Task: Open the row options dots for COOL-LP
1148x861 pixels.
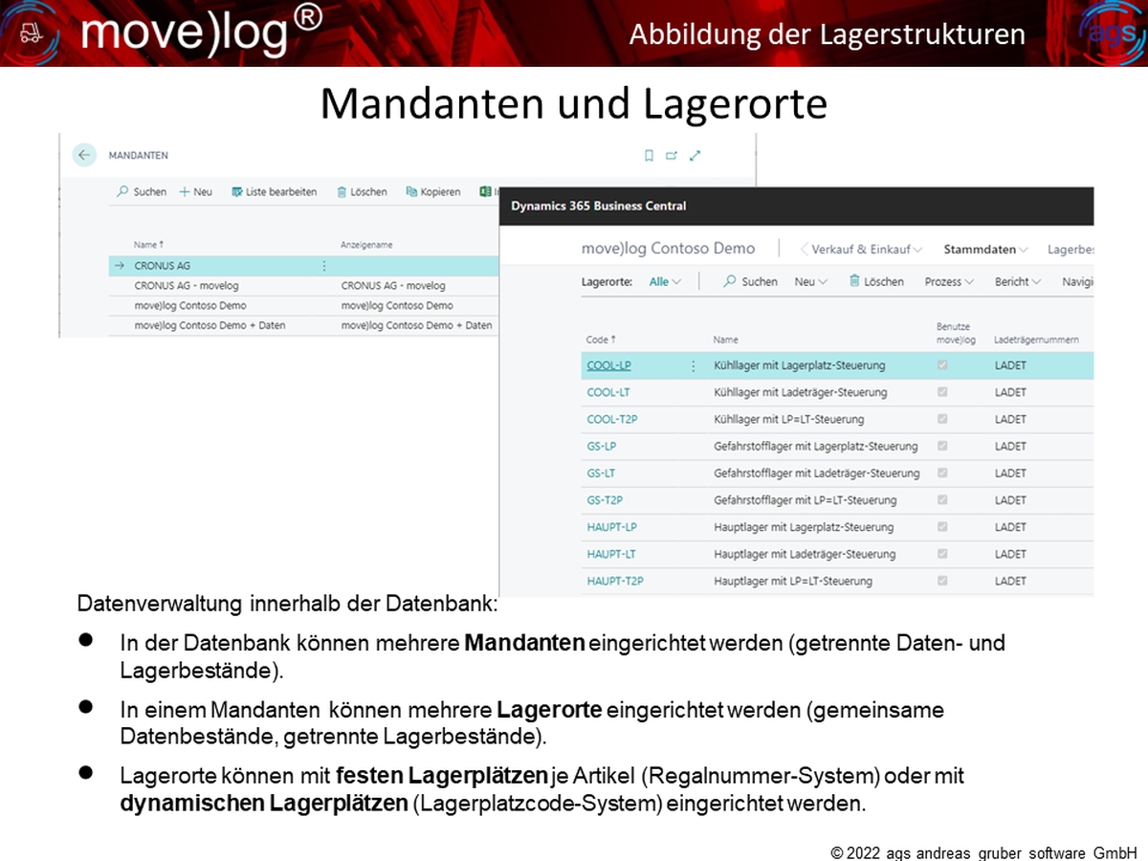Action: coord(694,365)
